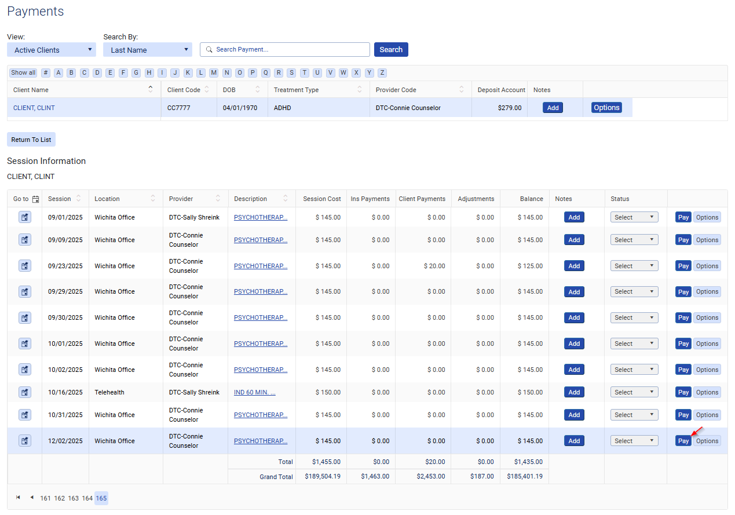The width and height of the screenshot is (735, 515).
Task: Click the Return To List button
Action: click(31, 140)
